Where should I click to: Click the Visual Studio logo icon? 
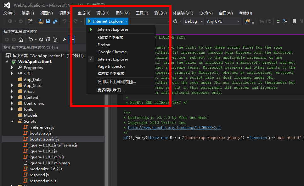pyautogui.click(x=7, y=5)
